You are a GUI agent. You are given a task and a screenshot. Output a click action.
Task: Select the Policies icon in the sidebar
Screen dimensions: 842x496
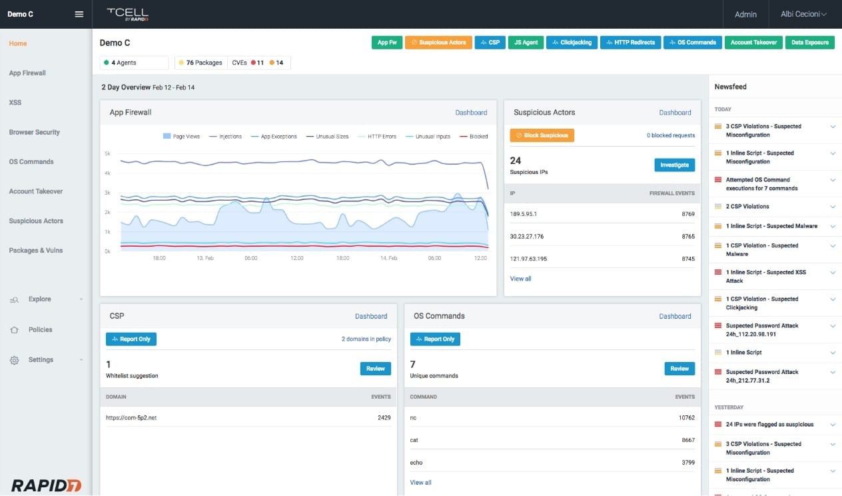[13, 329]
